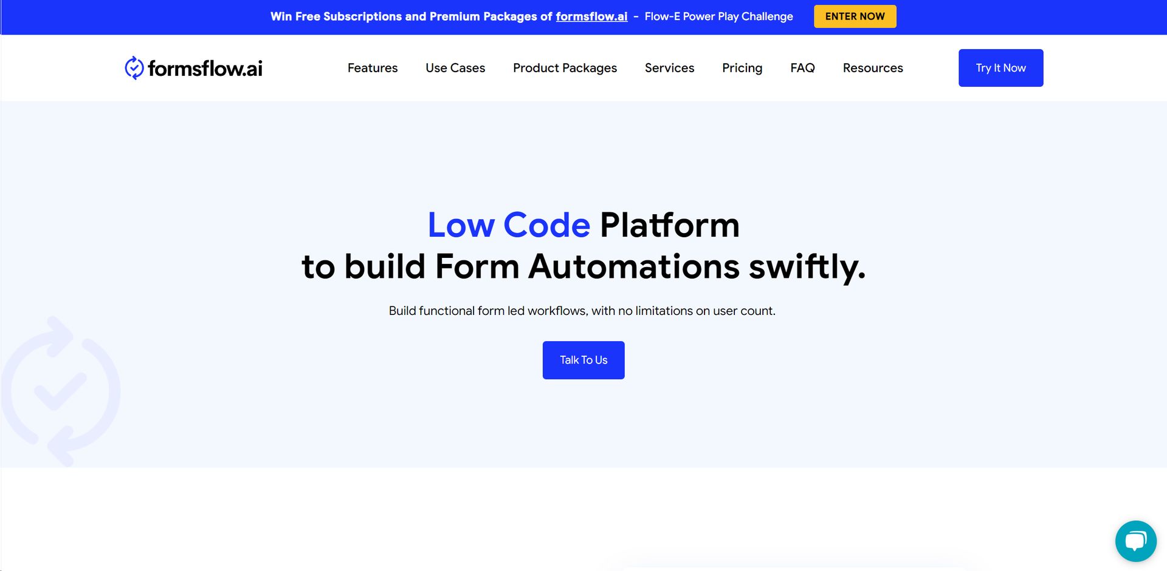Open the Product Packages dropdown
The height and width of the screenshot is (571, 1167).
[565, 68]
